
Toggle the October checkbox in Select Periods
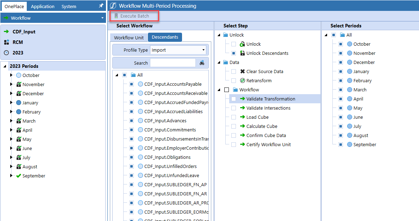click(340, 44)
